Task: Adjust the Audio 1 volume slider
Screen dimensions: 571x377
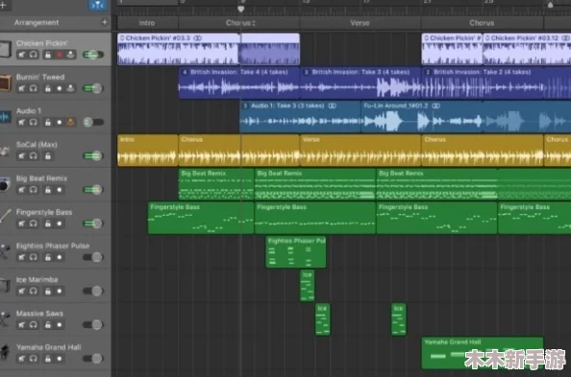Action: click(93, 122)
